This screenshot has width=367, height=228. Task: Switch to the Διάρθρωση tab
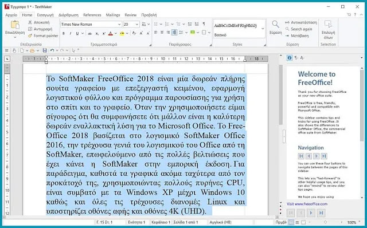68,15
